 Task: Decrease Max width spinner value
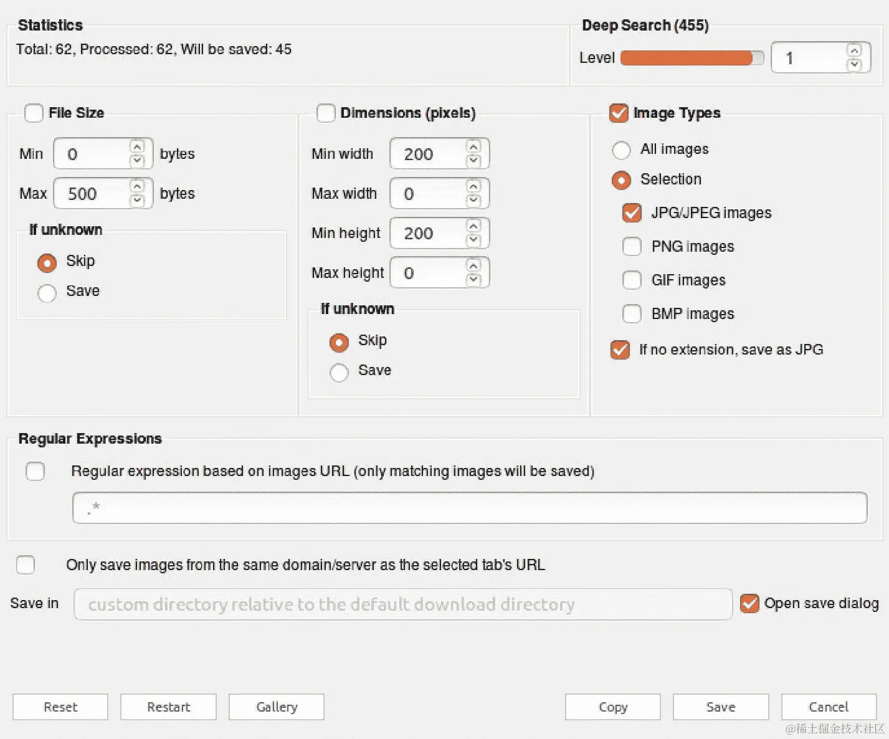473,201
